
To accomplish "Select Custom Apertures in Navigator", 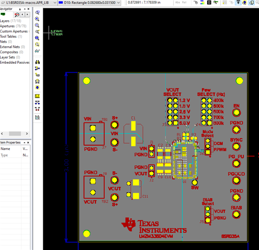I will (14, 31).
